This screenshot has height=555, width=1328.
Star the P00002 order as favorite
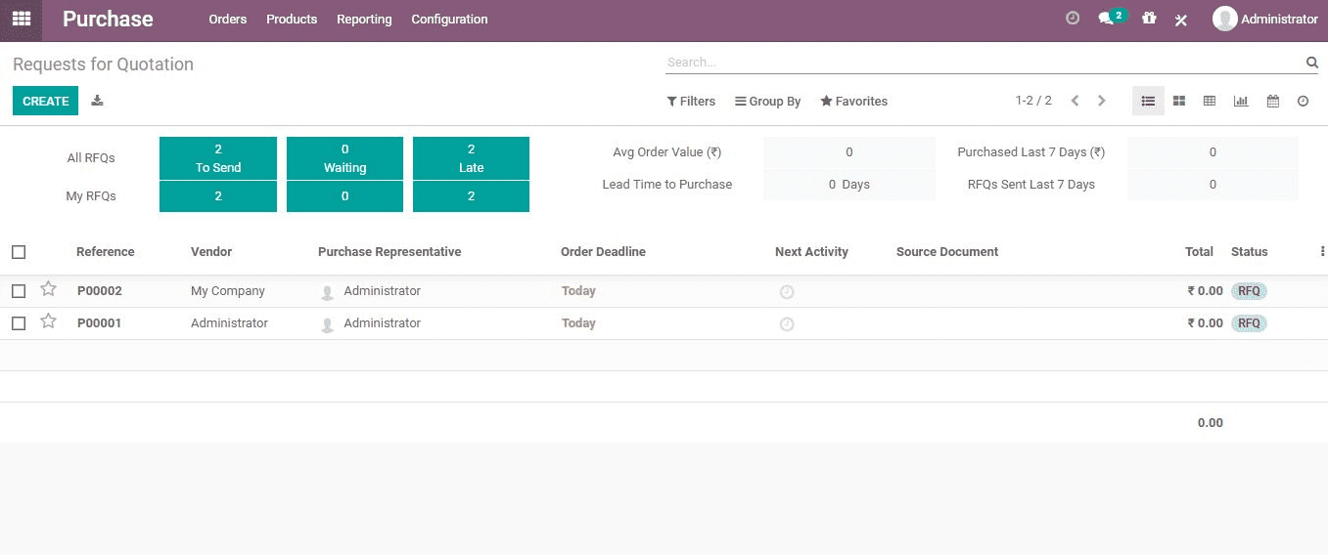48,289
